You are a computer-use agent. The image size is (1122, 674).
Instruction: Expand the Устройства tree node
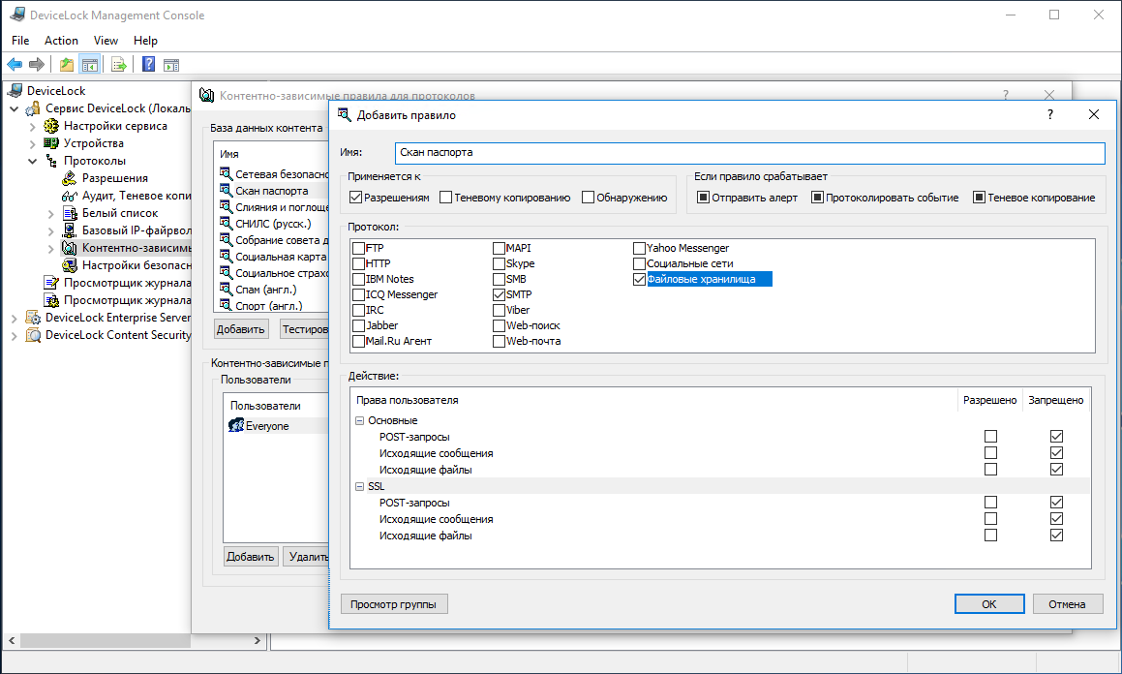click(x=32, y=144)
